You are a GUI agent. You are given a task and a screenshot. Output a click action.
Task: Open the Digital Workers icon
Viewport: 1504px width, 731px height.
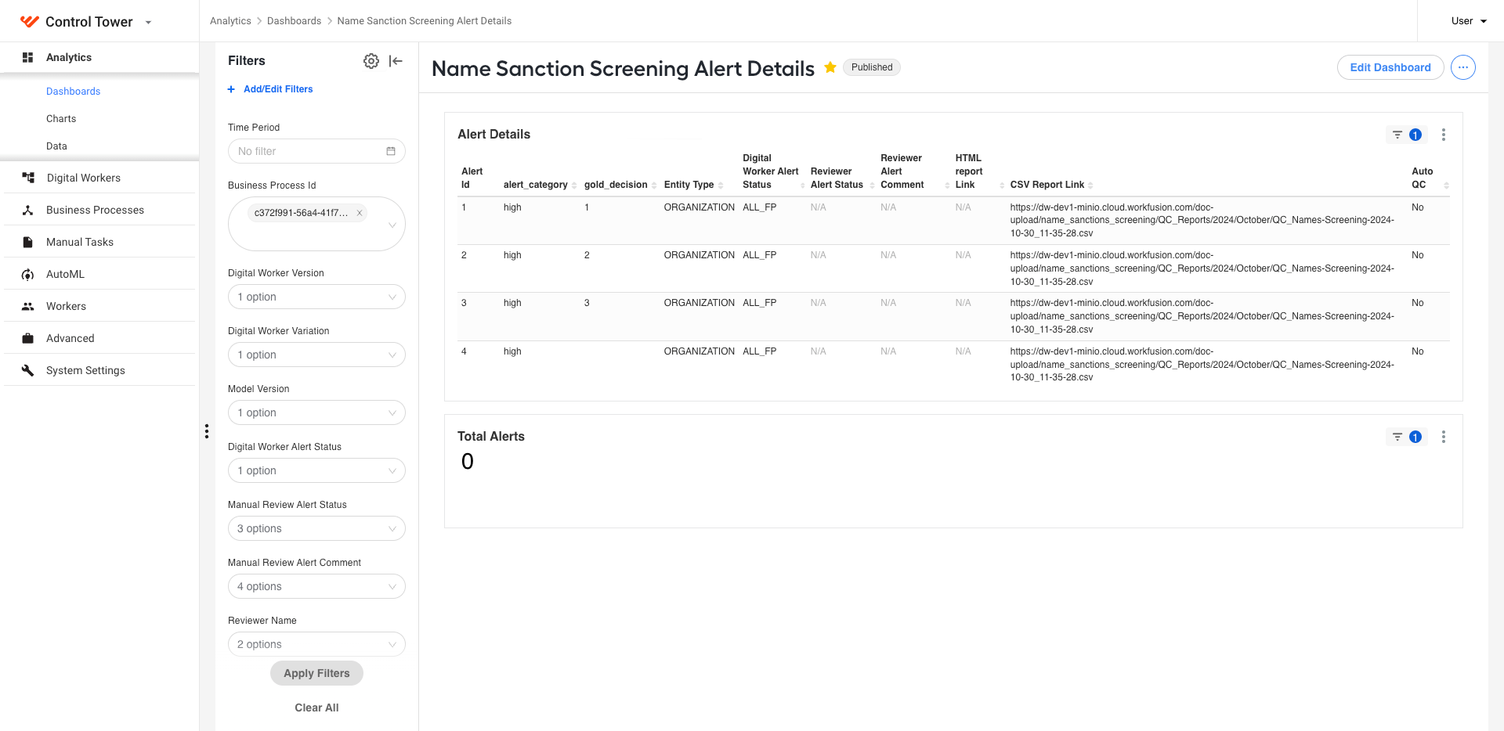click(x=28, y=178)
